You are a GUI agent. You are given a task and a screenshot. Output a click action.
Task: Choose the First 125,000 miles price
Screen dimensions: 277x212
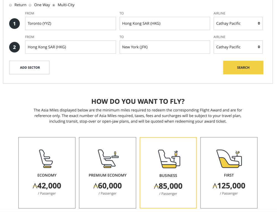(x=229, y=186)
